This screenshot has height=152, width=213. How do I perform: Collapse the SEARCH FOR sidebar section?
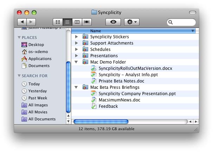pos(19,75)
